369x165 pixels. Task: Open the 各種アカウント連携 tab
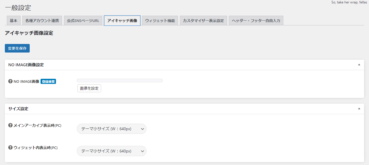(42, 21)
